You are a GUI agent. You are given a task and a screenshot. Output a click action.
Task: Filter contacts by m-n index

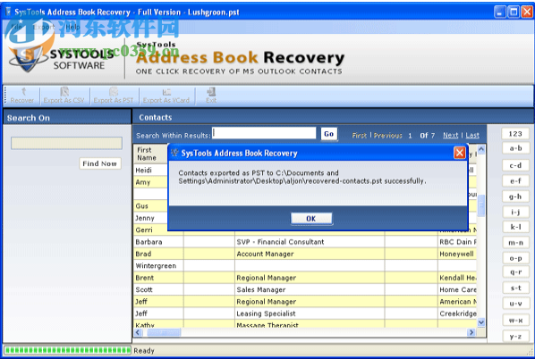(515, 243)
